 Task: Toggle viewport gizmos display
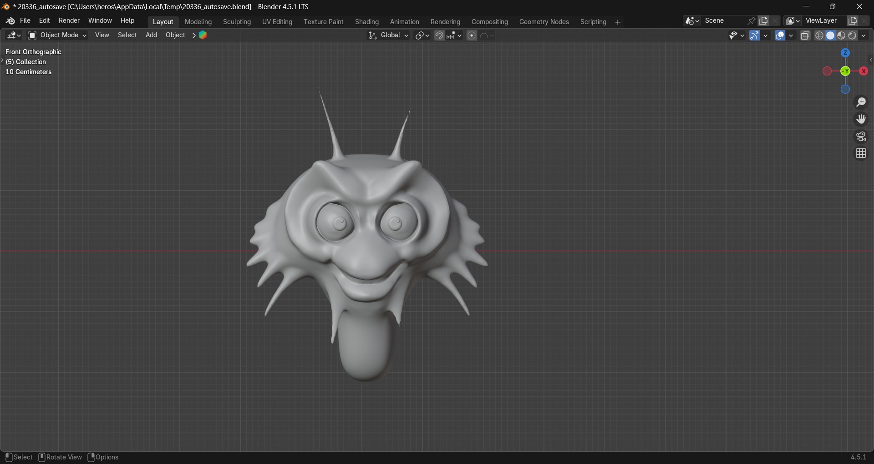point(755,35)
